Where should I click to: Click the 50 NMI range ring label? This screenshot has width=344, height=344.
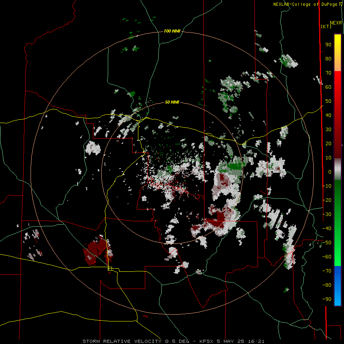point(172,102)
